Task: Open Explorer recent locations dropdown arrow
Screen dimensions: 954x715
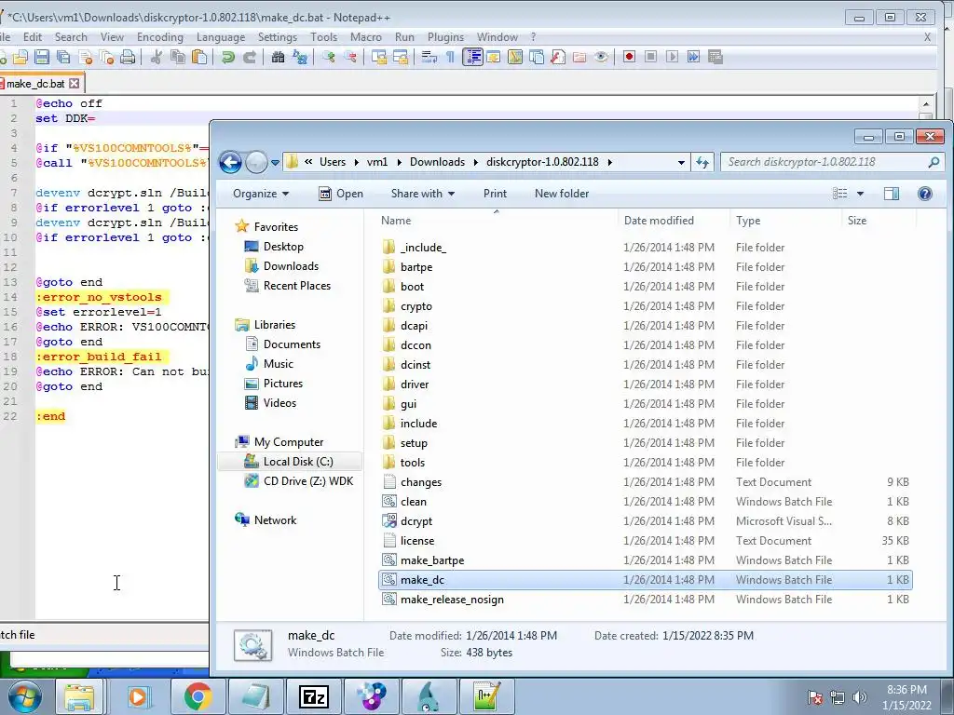Action: 275,163
